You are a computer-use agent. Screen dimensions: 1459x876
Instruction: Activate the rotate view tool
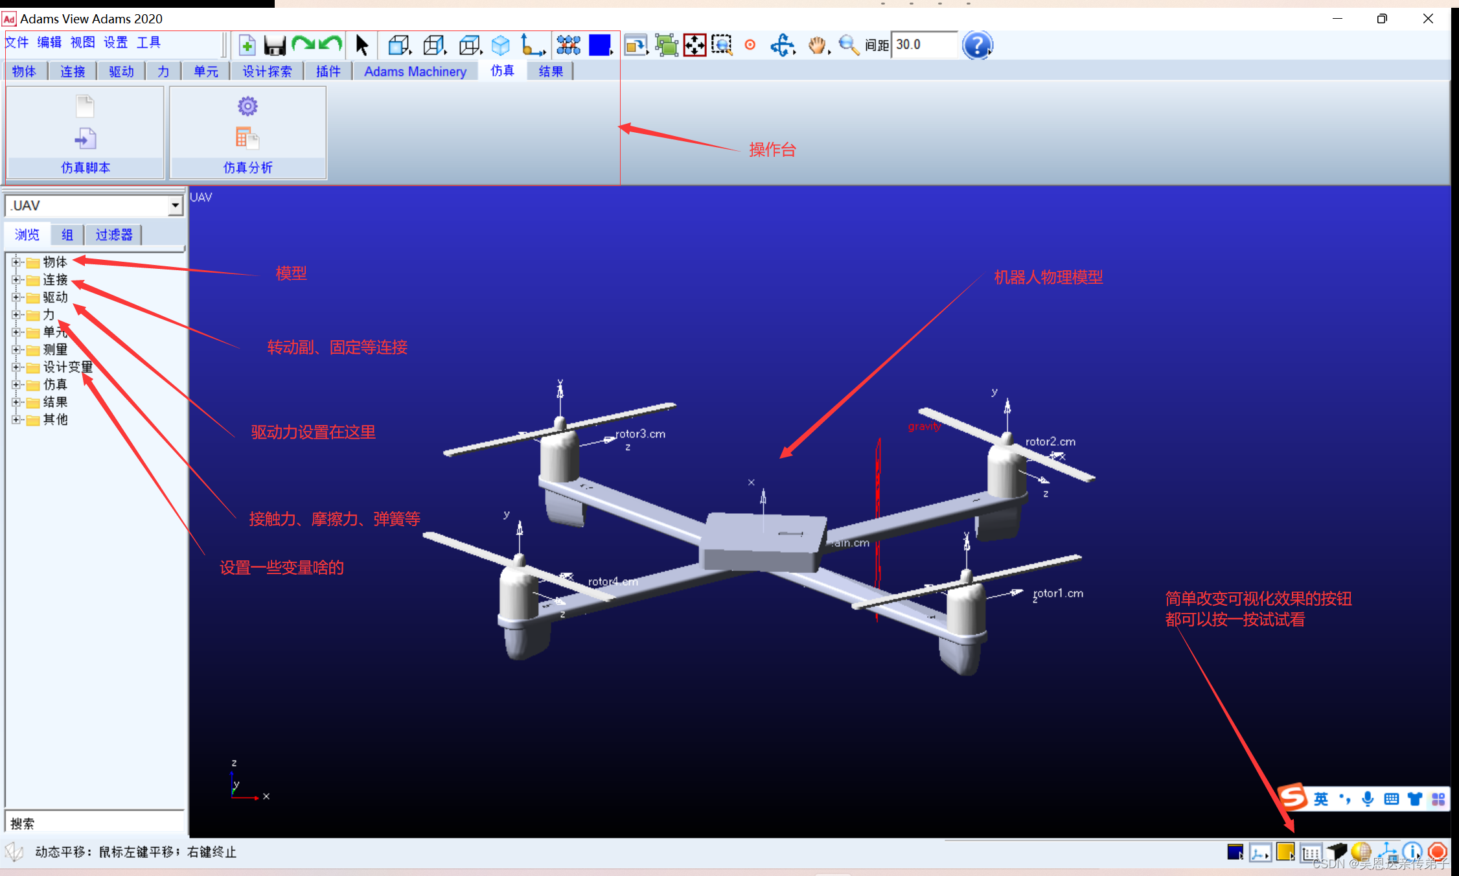click(x=783, y=45)
